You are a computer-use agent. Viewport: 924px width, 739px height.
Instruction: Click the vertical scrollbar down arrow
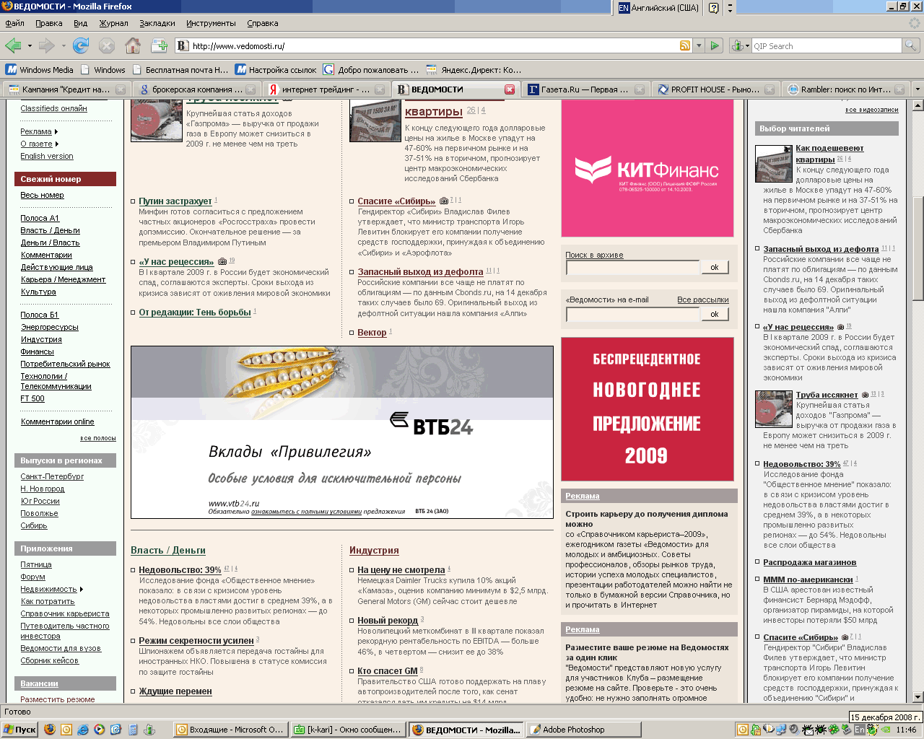coord(918,697)
